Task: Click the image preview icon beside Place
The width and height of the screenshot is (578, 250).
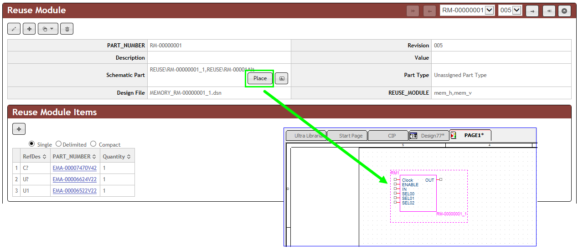Action: 282,78
